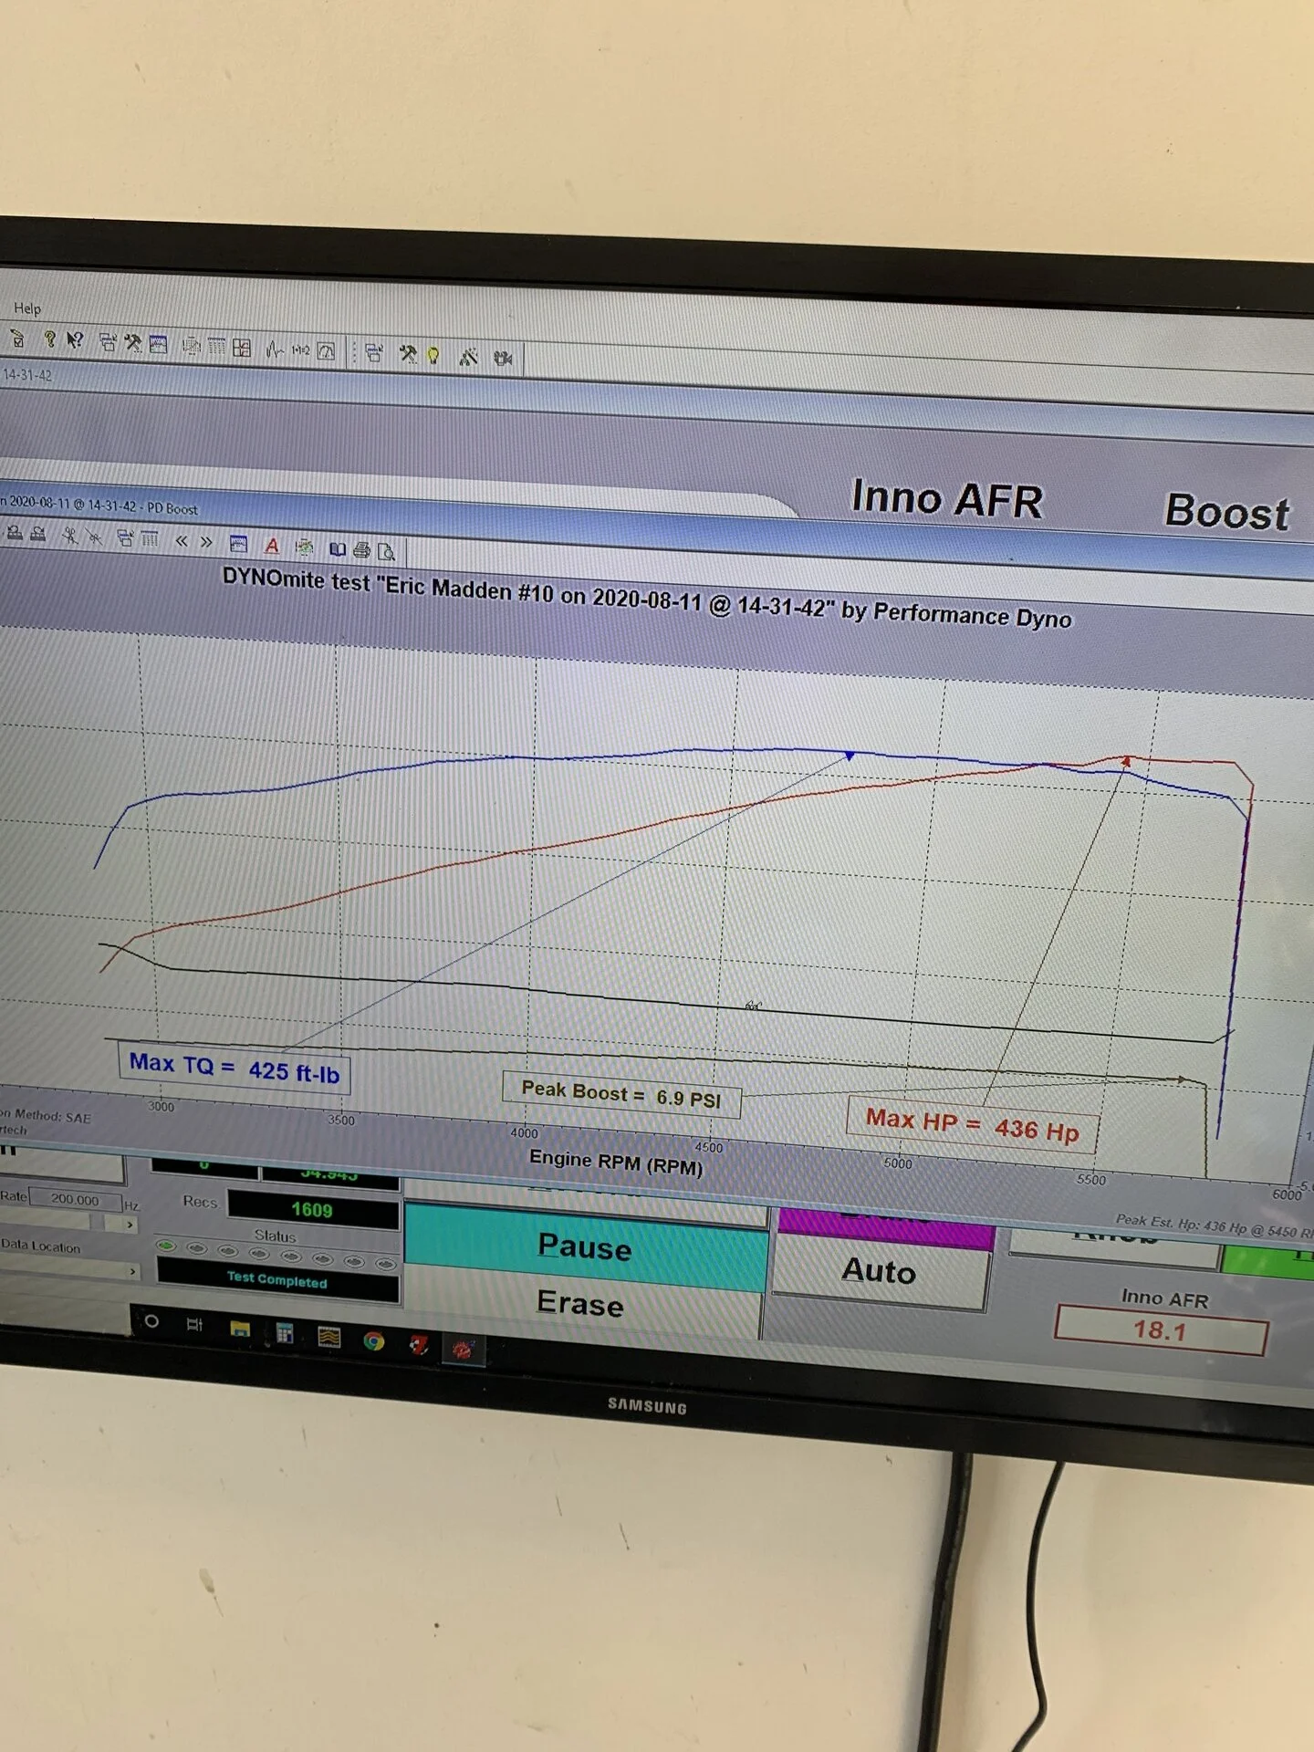Click the next double-chevron icon in graph toolbar
Image resolution: width=1314 pixels, height=1752 pixels.
206,541
